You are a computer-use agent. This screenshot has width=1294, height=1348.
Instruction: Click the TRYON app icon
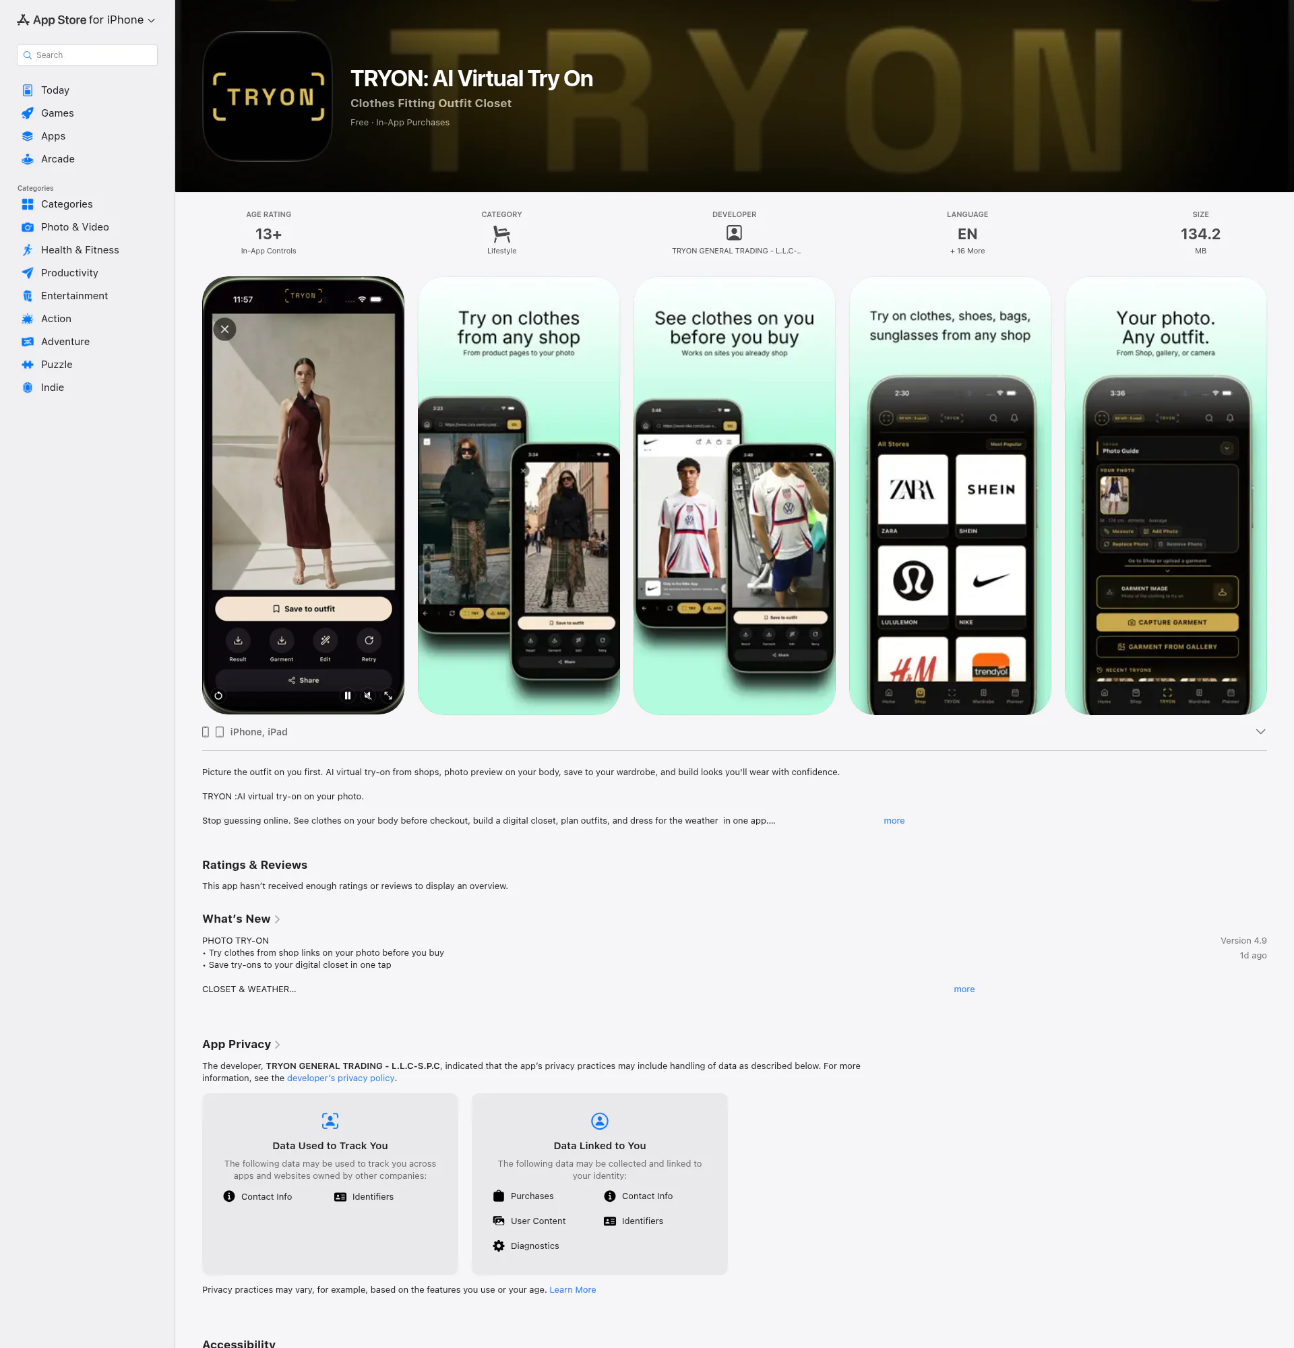268,96
